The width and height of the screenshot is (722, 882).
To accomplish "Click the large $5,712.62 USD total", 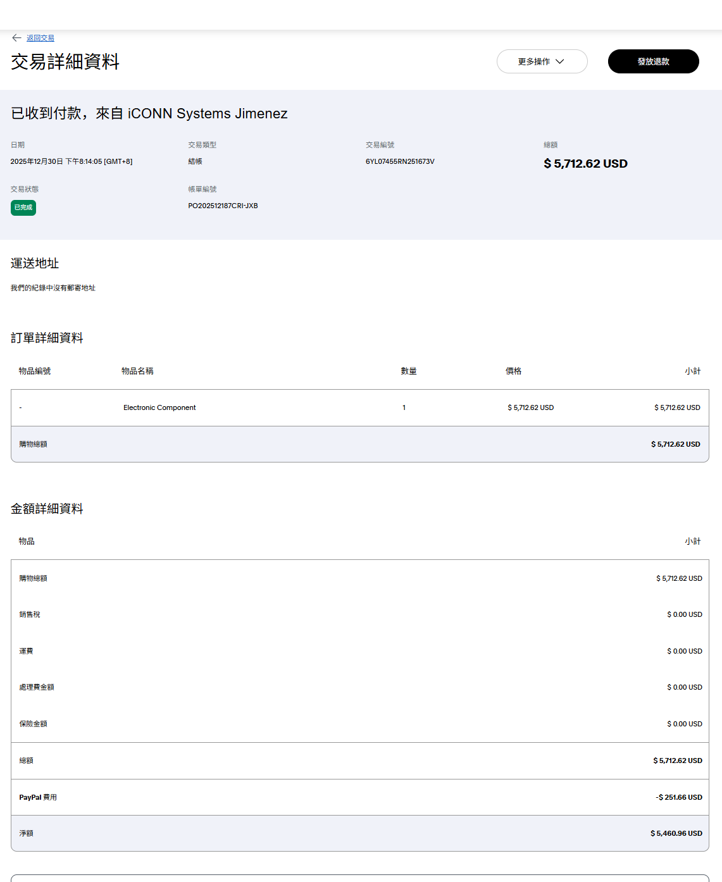I will [x=585, y=164].
